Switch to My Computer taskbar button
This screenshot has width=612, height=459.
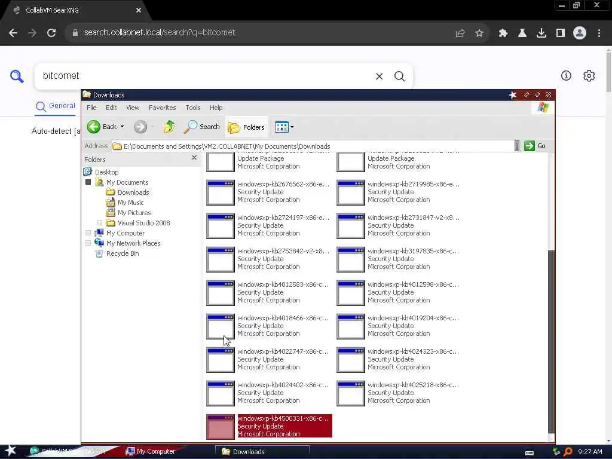pos(151,451)
